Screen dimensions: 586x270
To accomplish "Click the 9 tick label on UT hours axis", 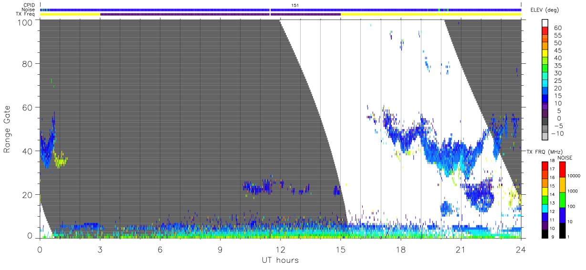I will [x=220, y=250].
